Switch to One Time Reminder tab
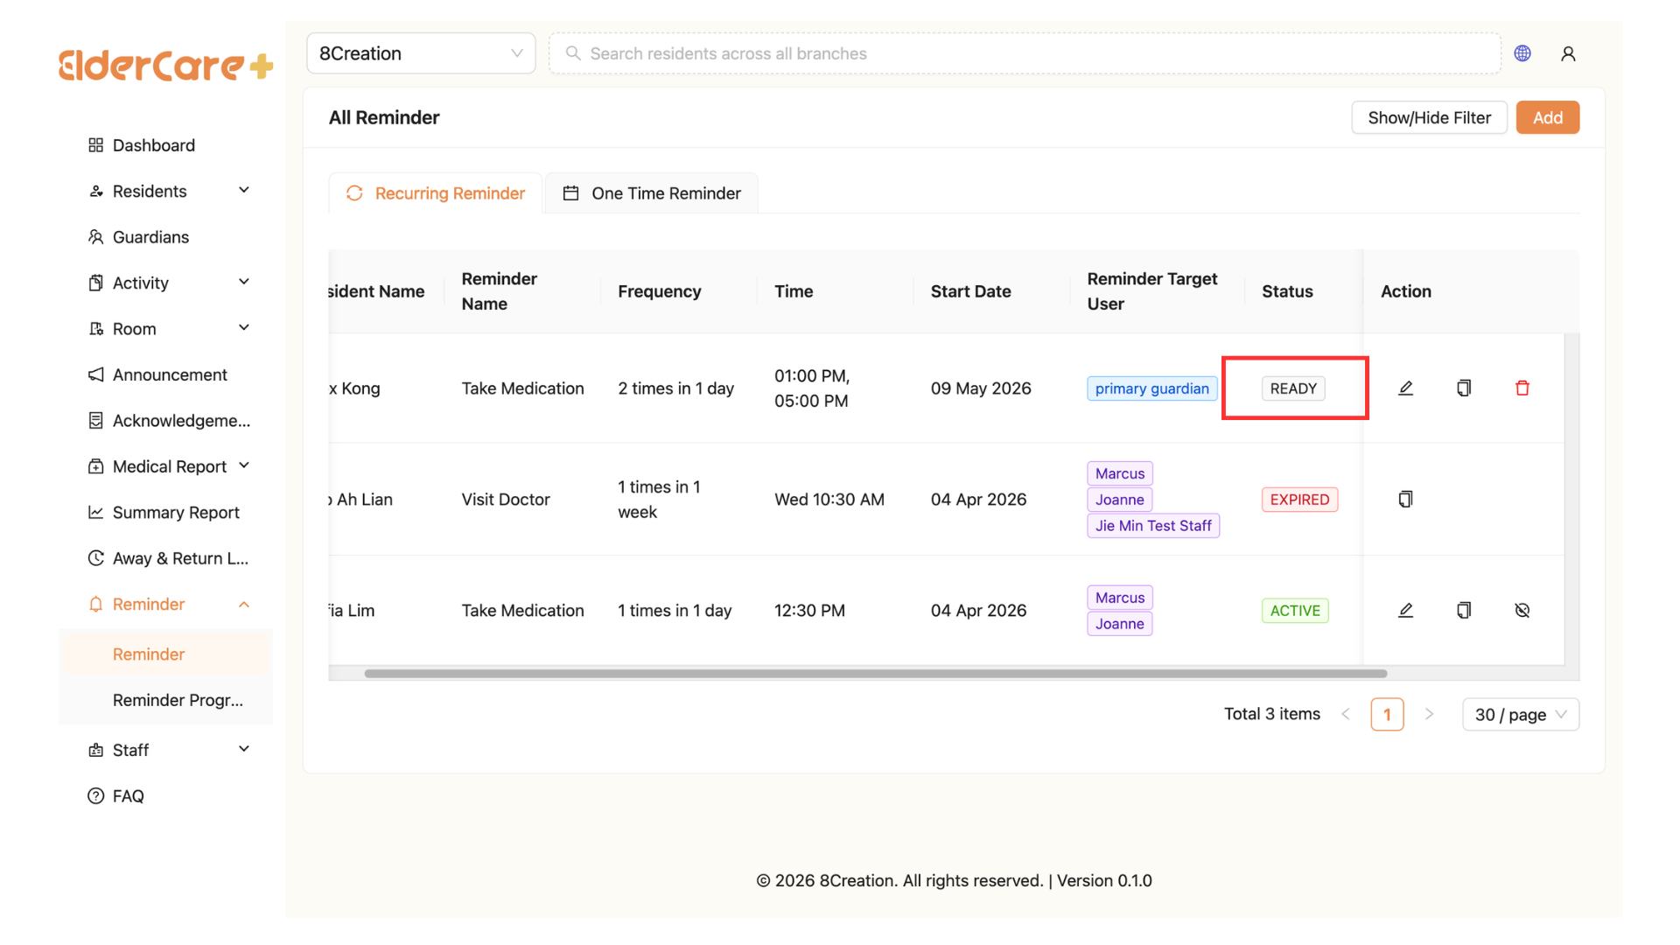Image resolution: width=1680 pixels, height=945 pixels. click(x=652, y=193)
